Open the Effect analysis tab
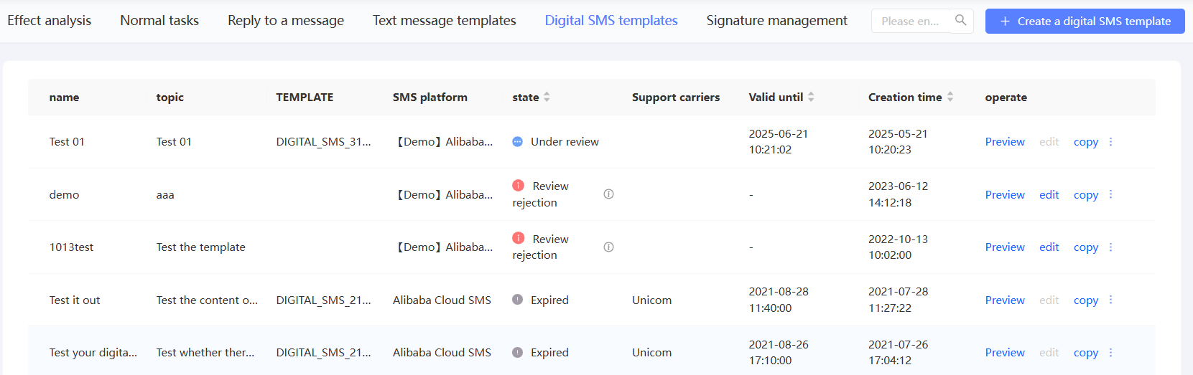The width and height of the screenshot is (1193, 375). (x=50, y=21)
